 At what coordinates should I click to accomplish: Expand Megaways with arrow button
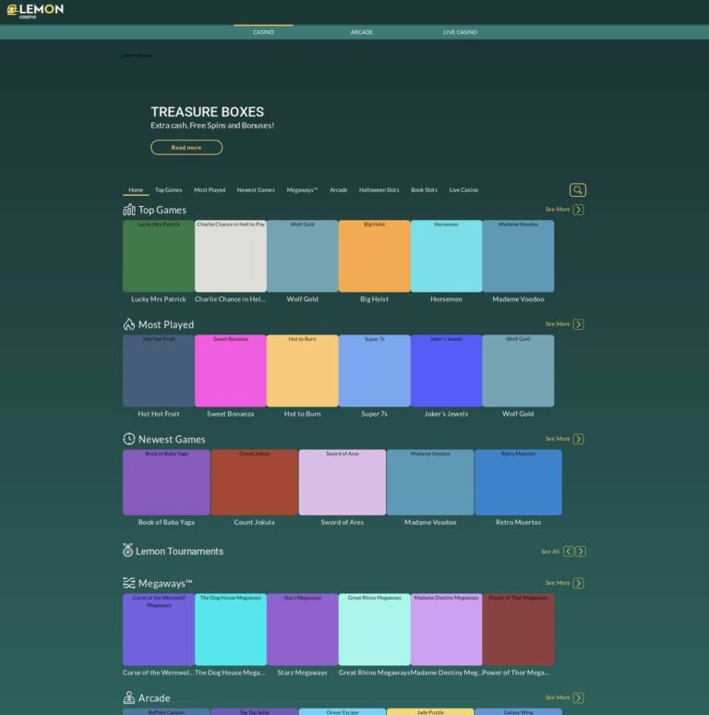click(x=578, y=583)
